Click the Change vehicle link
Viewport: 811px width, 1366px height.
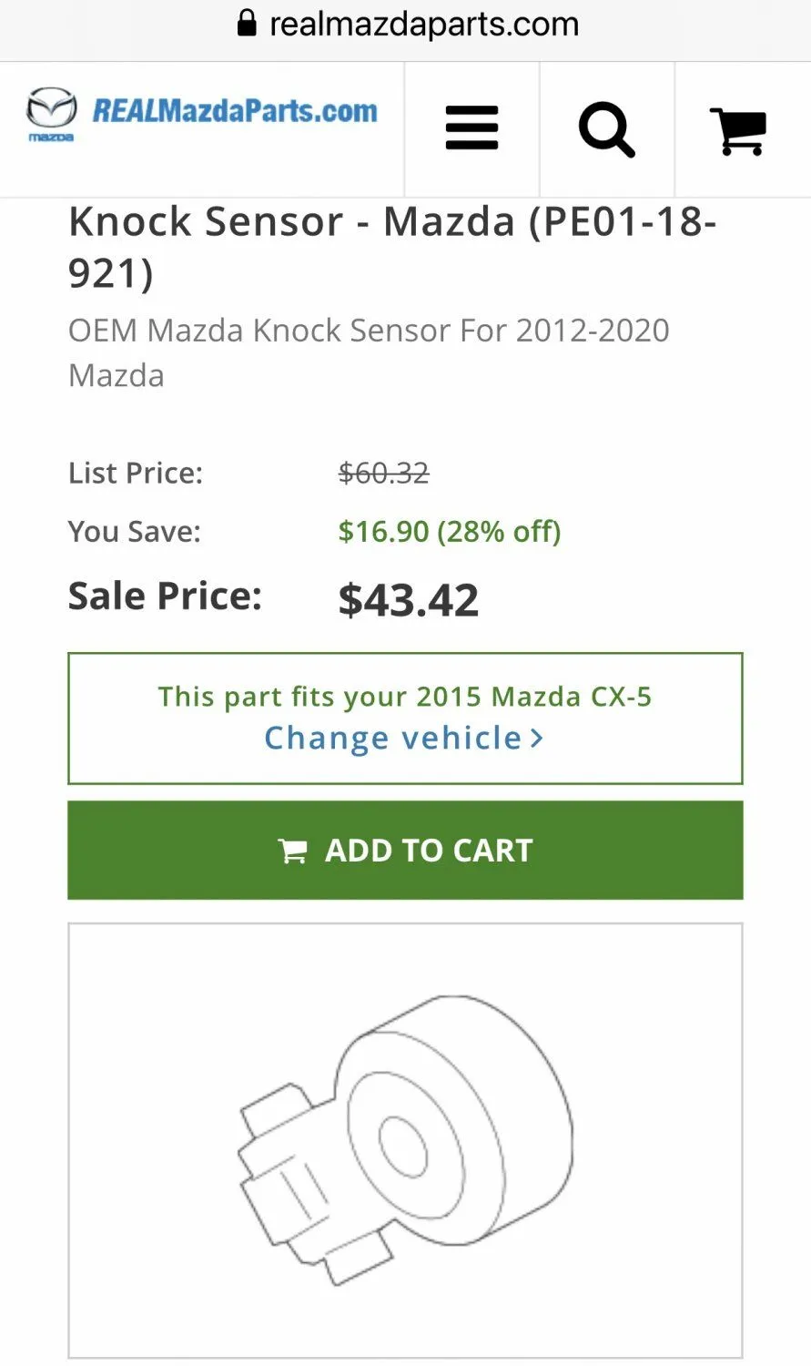392,738
